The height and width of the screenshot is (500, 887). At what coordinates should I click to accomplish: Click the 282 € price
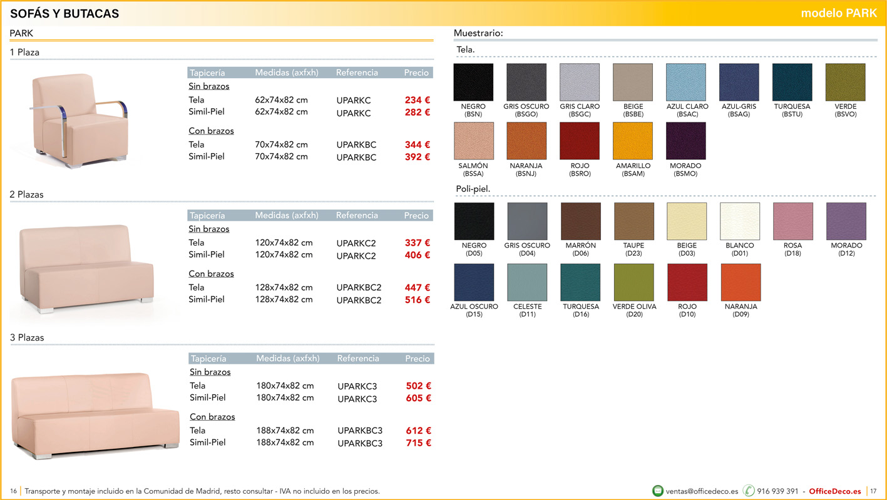[418, 112]
